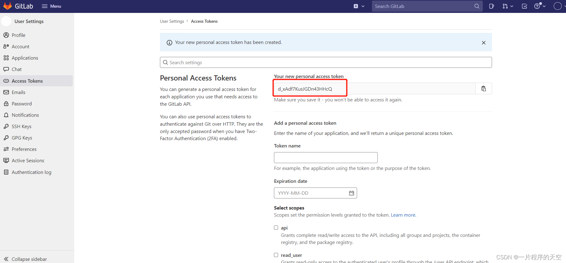
Task: Enable the api scope checkbox
Action: point(276,228)
